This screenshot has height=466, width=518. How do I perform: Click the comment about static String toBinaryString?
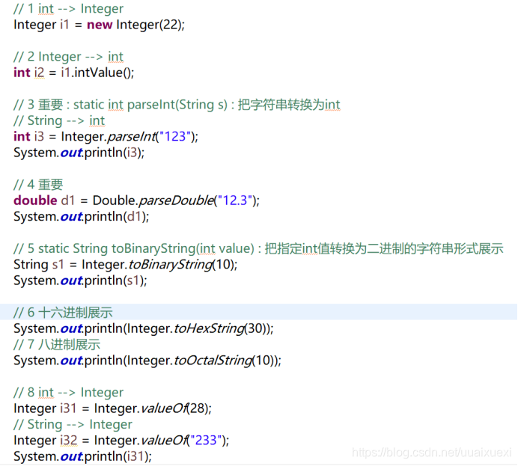pyautogui.click(x=258, y=249)
